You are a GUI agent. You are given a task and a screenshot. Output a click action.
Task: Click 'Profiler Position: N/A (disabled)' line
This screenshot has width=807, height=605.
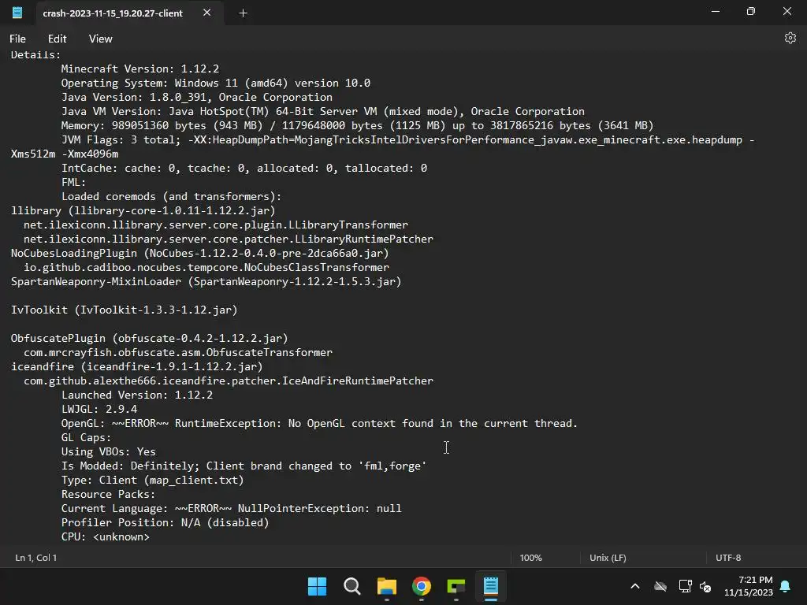[x=165, y=523]
